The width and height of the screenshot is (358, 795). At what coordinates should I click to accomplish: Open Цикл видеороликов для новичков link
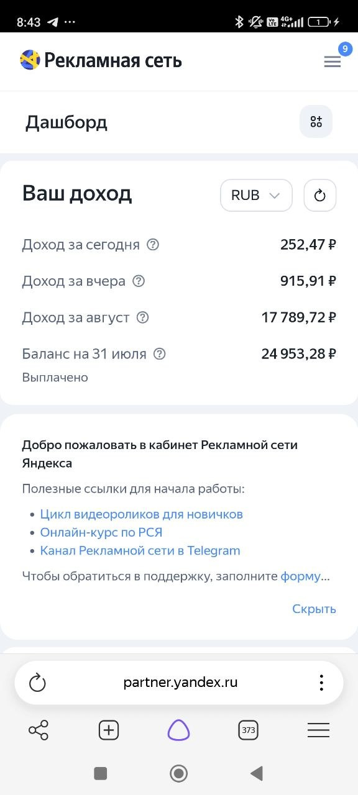click(141, 514)
